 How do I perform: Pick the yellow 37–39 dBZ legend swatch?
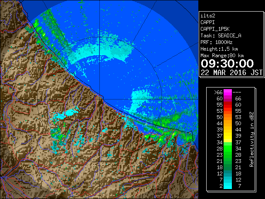tap(228, 136)
